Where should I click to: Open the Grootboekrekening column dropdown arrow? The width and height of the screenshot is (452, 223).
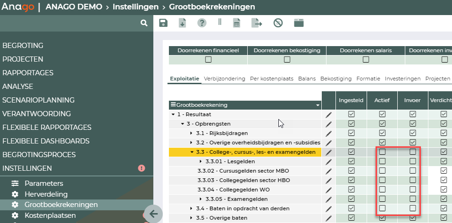(x=318, y=105)
